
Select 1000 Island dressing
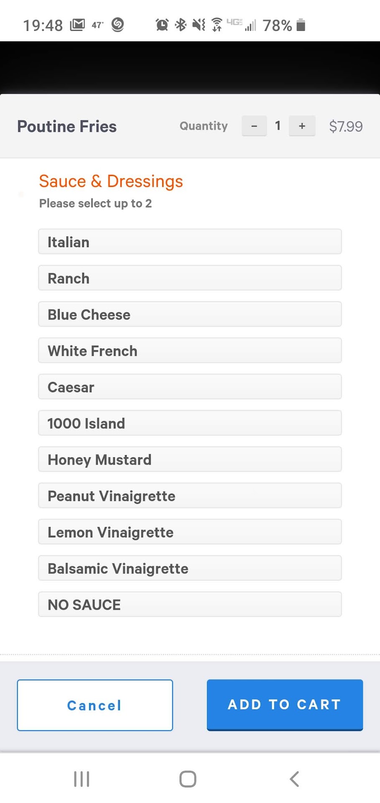(190, 423)
